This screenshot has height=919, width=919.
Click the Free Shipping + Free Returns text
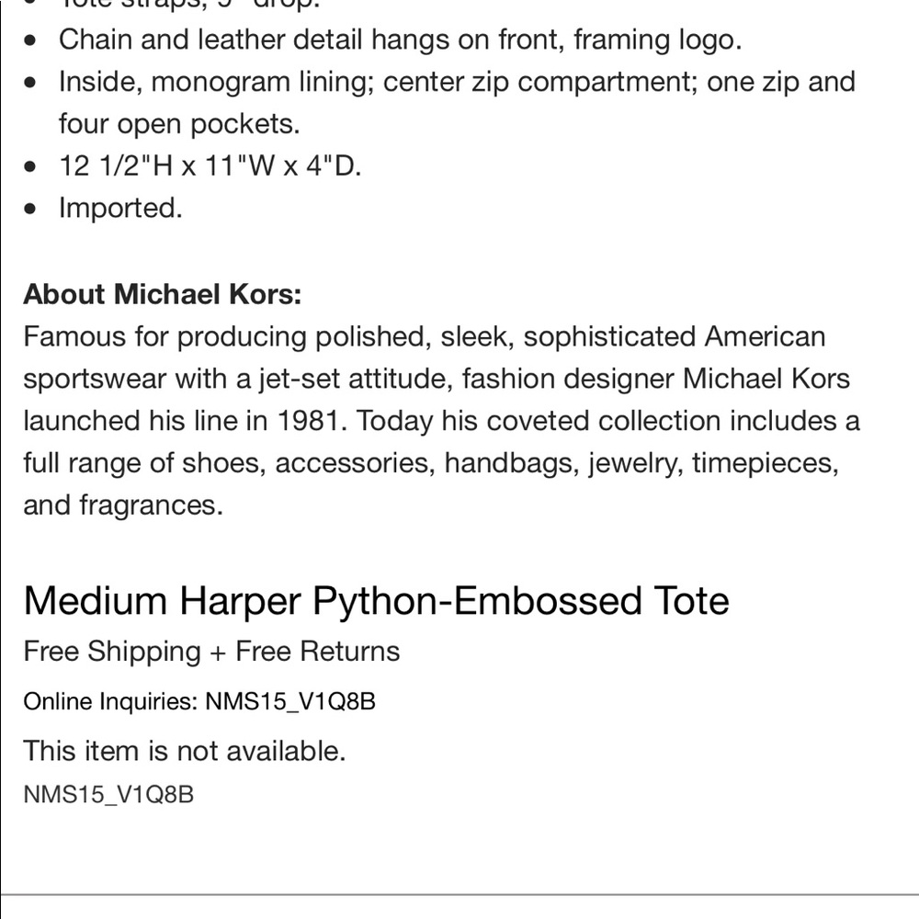coord(211,652)
